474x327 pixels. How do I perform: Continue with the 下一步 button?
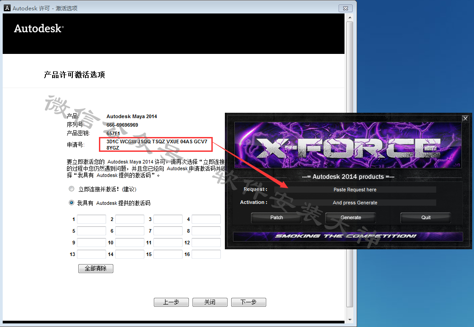[x=249, y=302]
